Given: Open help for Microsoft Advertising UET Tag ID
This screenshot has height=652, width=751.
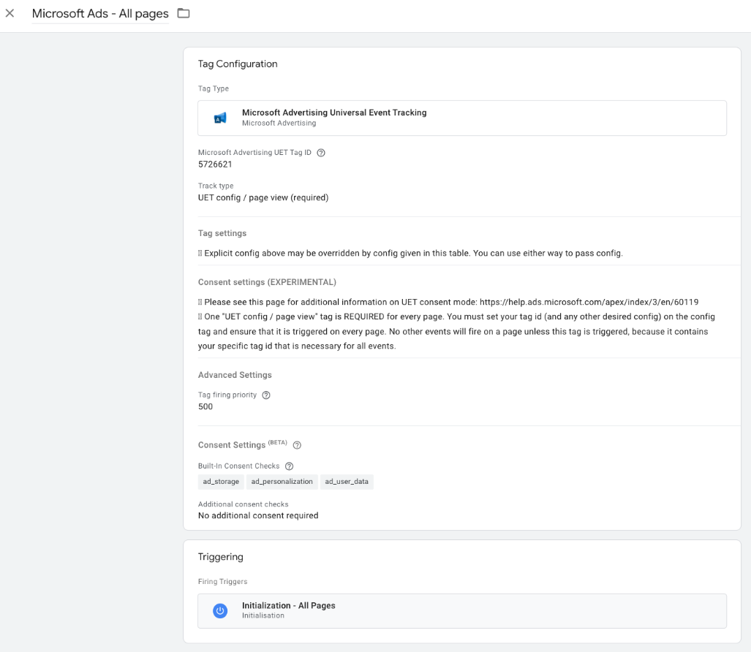Looking at the screenshot, I should pyautogui.click(x=321, y=153).
